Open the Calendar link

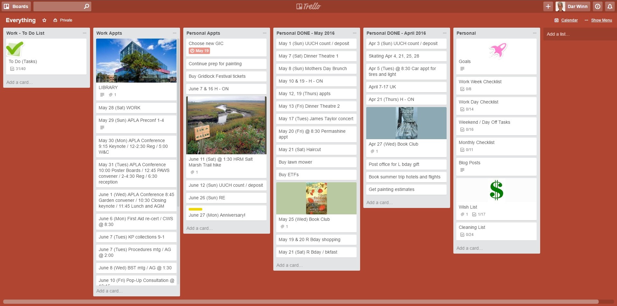point(569,20)
